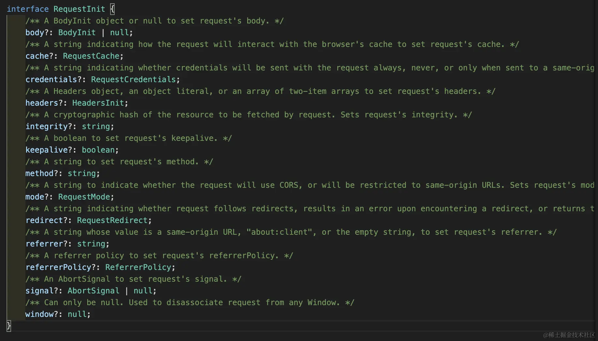Viewport: 598px width, 341px height.
Task: Click the interface keyword
Action: point(28,9)
